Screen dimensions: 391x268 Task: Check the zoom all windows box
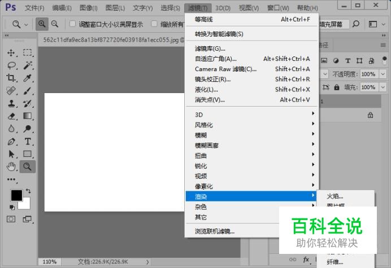pos(154,24)
